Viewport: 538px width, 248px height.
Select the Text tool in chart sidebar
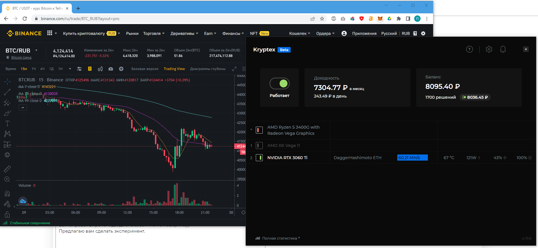point(7,123)
